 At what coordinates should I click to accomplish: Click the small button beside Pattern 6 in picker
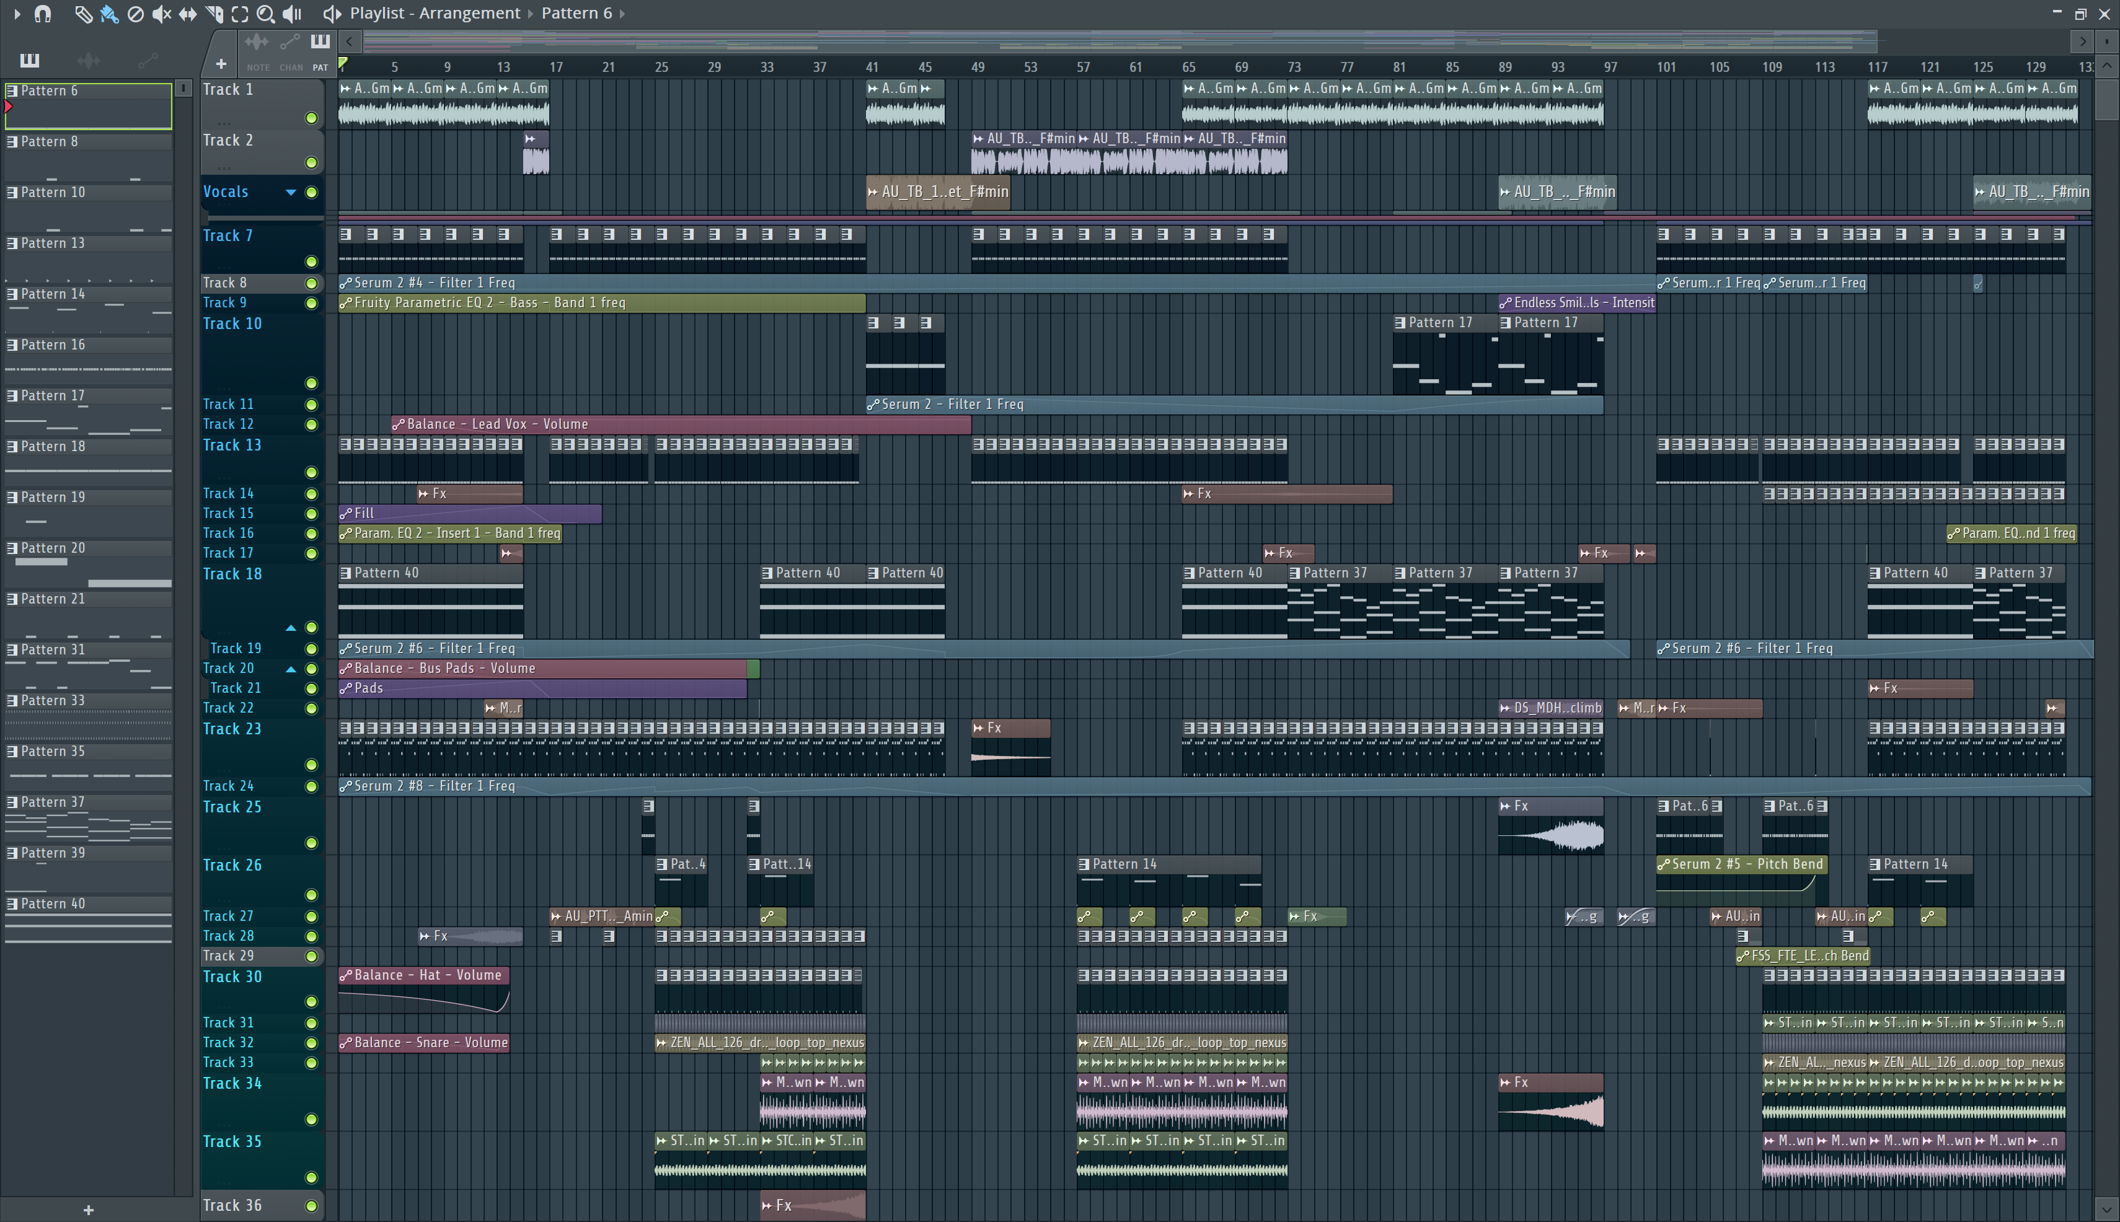[183, 88]
